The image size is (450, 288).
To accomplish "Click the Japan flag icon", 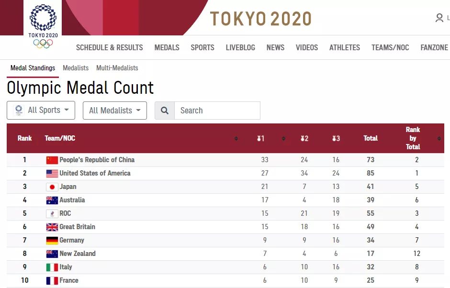I will pos(52,187).
